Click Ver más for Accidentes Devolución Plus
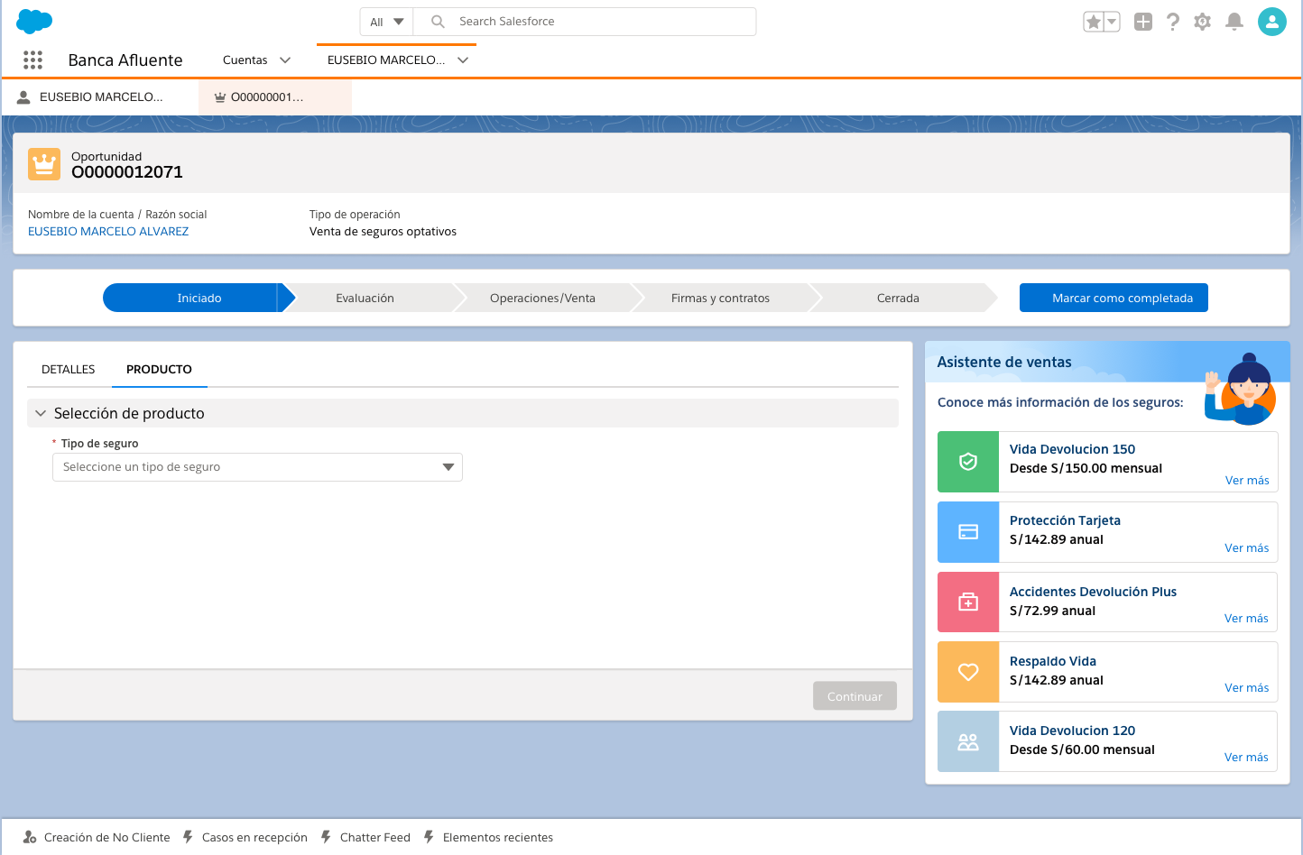1303x855 pixels. click(1246, 619)
